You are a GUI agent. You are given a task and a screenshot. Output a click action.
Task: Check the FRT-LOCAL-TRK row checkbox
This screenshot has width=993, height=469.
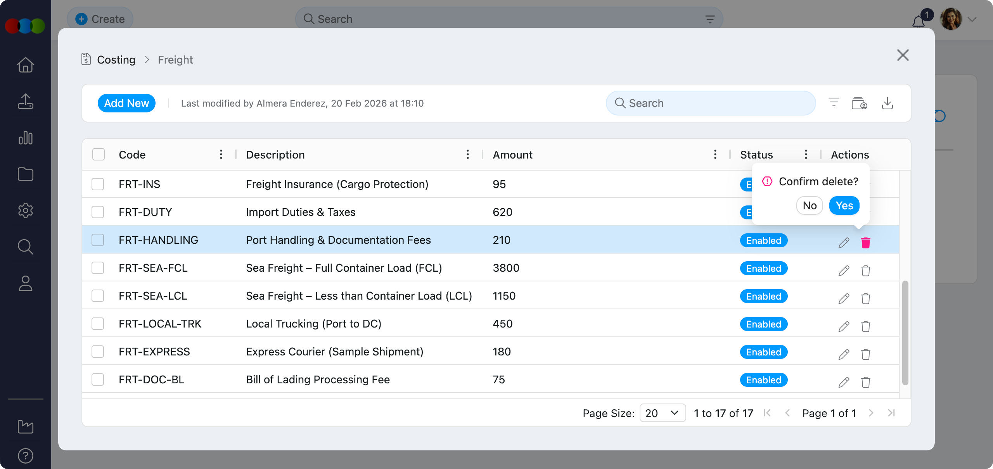click(98, 324)
